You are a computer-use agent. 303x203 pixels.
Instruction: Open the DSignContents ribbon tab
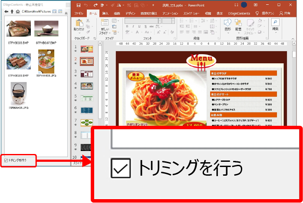(239, 13)
